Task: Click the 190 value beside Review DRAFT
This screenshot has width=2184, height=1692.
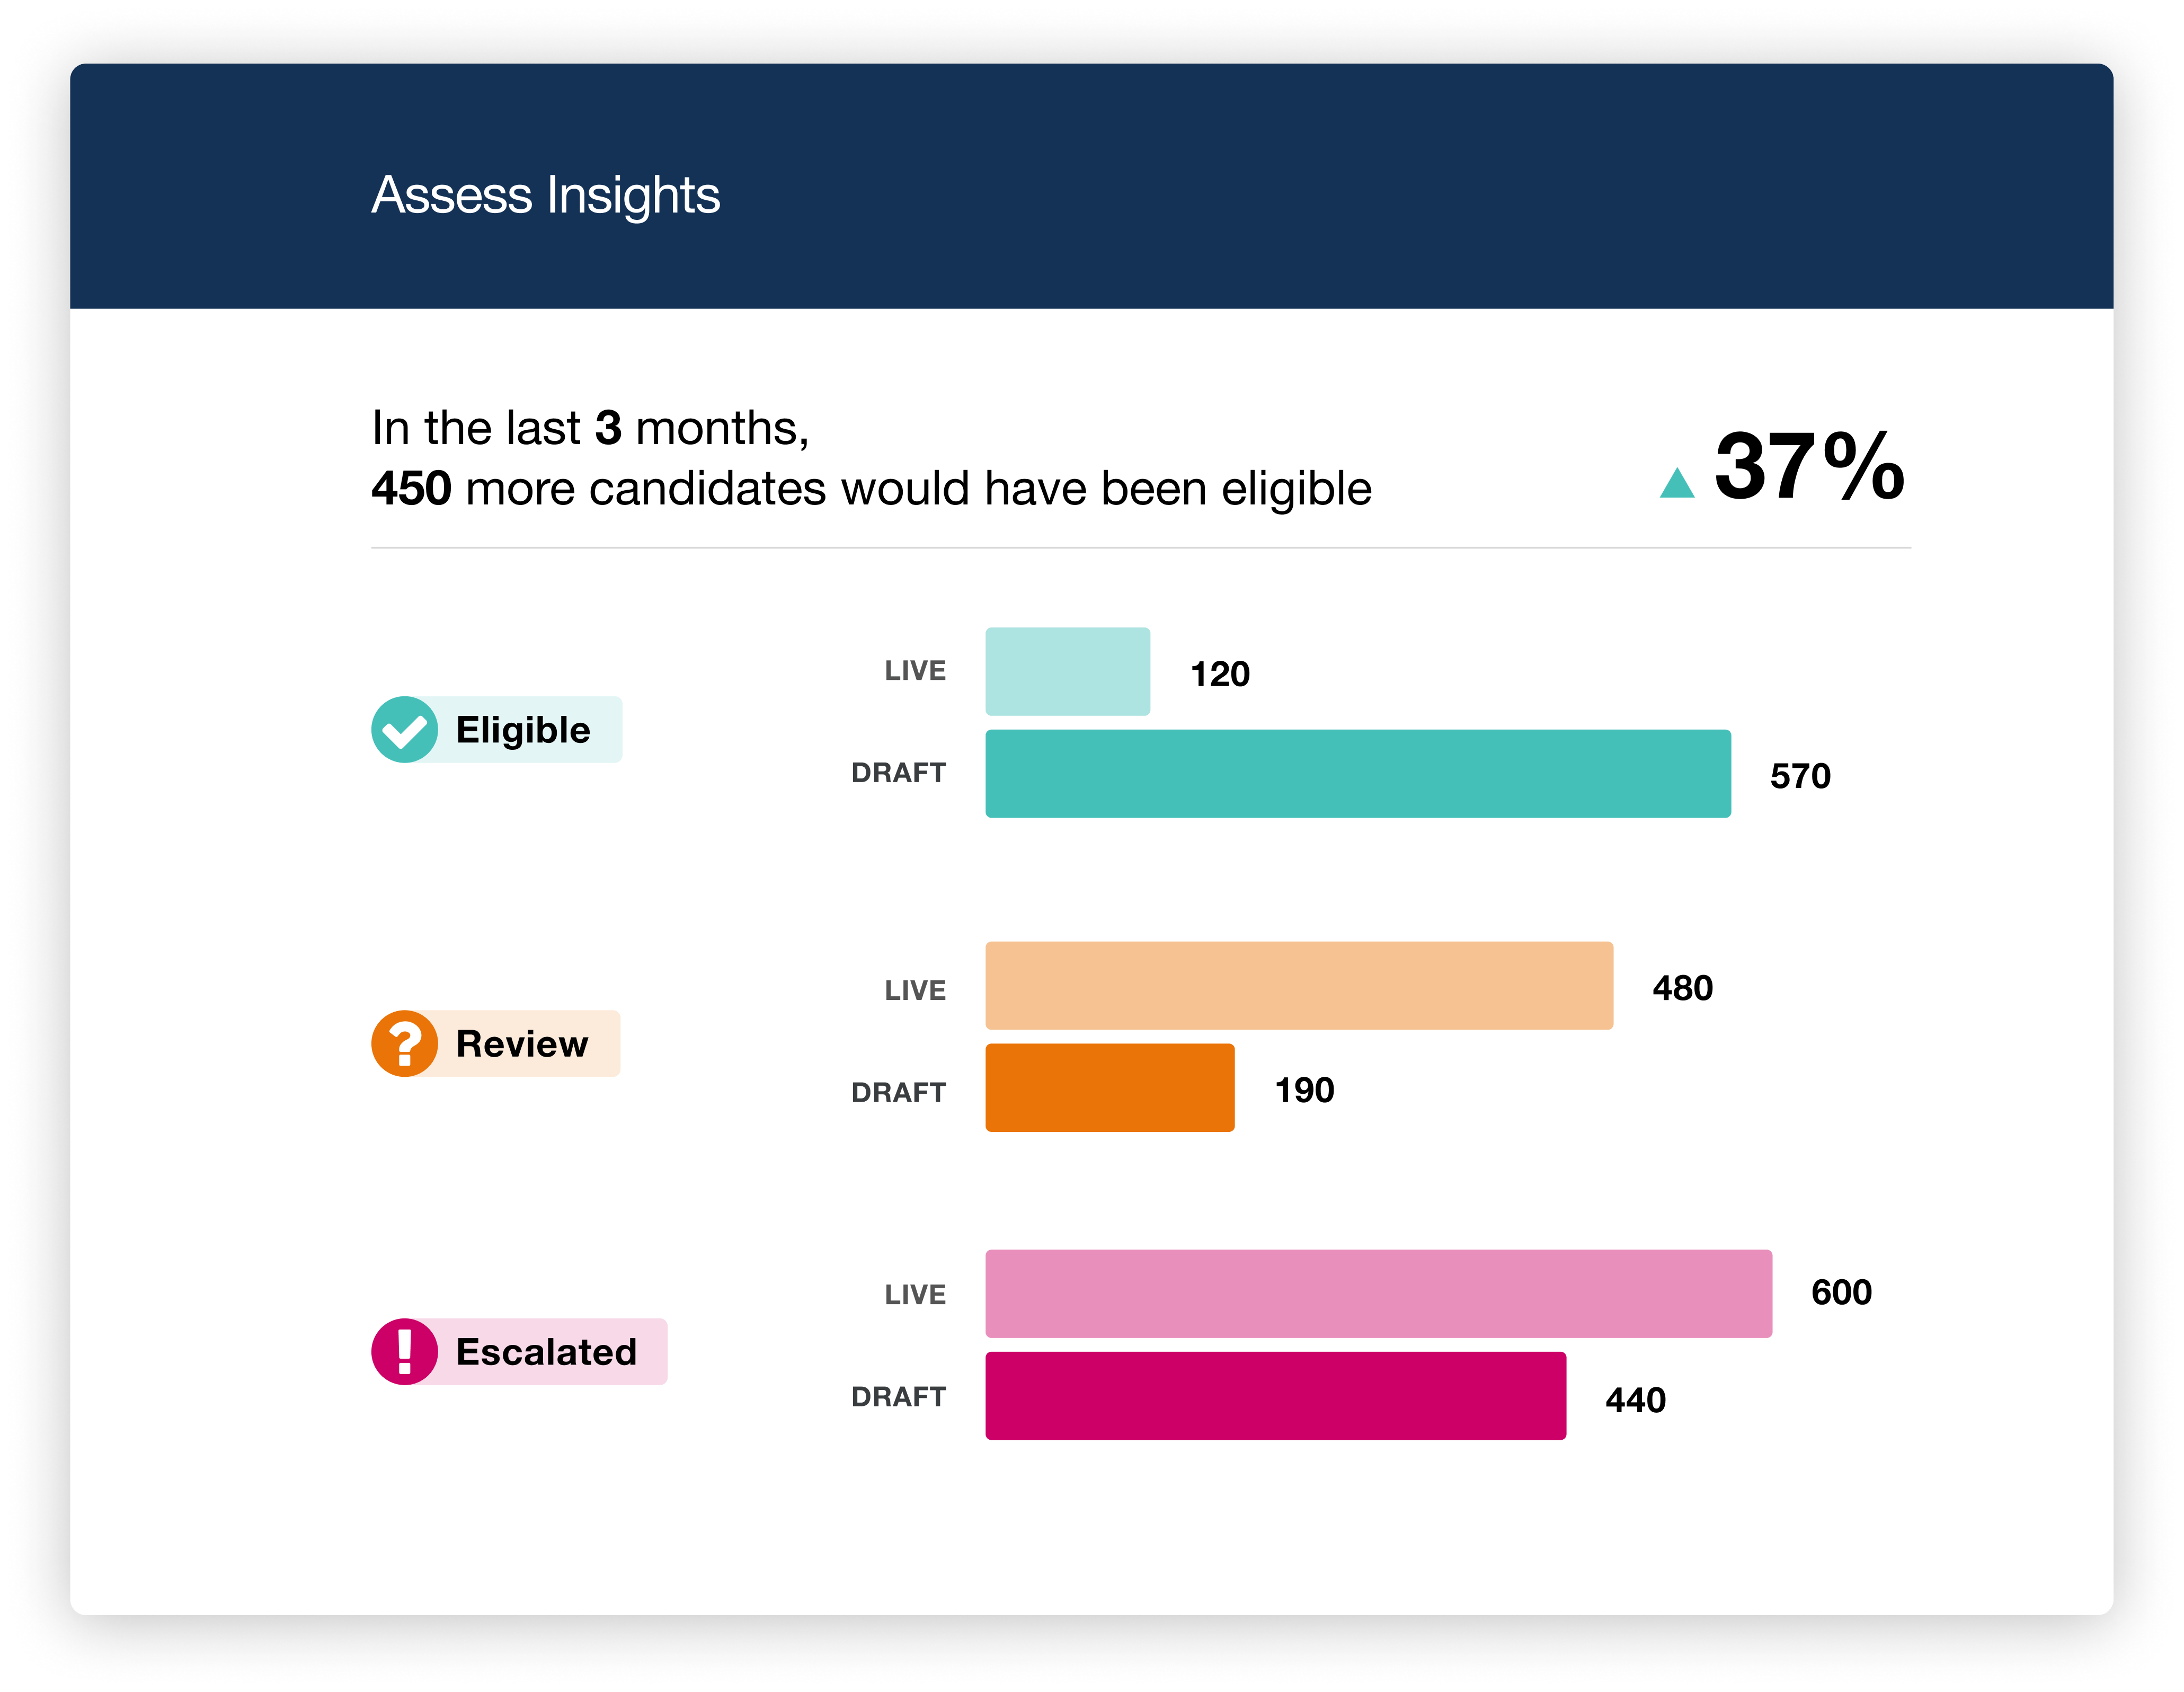Action: coord(1304,1090)
